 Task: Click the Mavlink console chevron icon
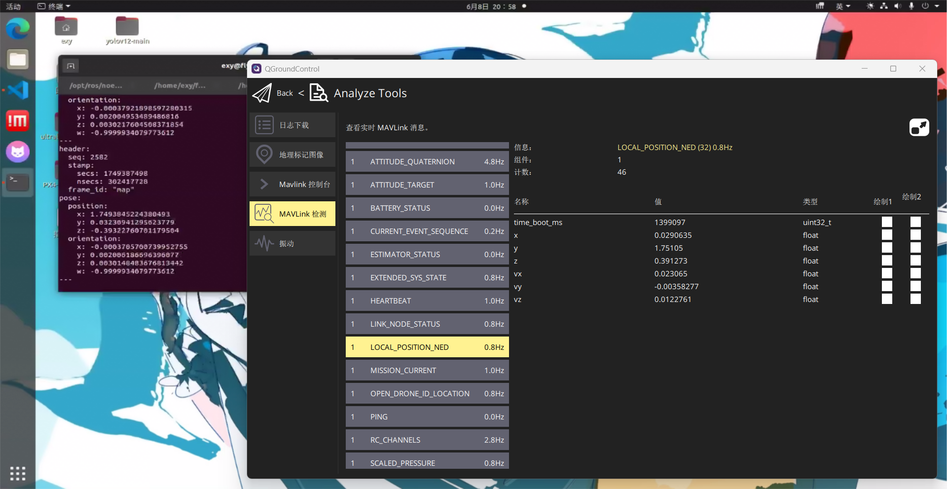tap(264, 184)
